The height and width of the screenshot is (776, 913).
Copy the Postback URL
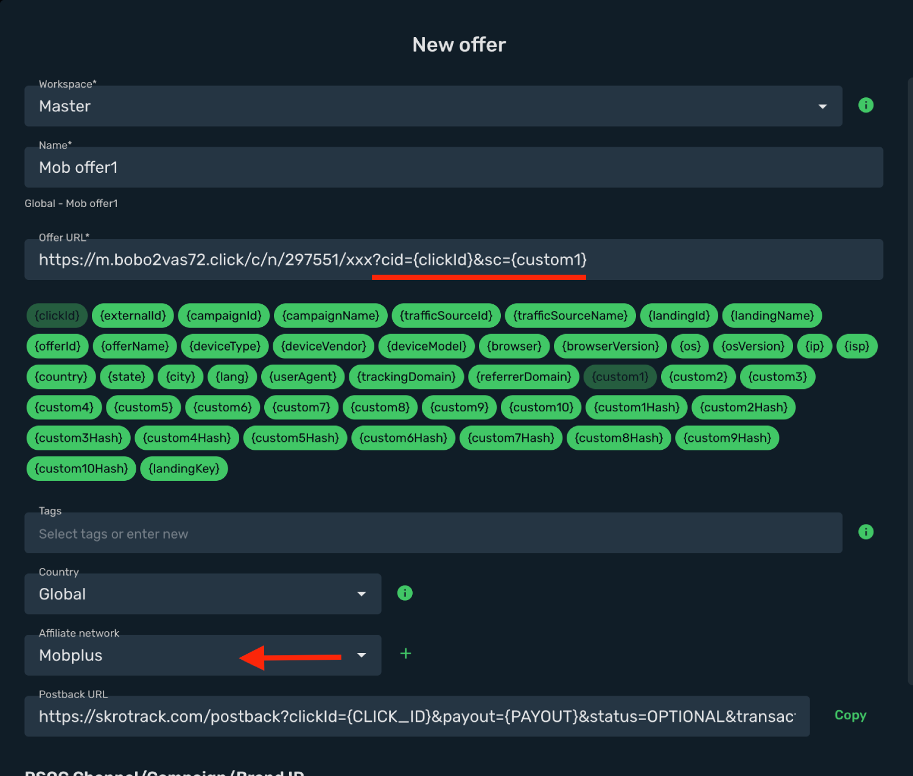tap(850, 715)
